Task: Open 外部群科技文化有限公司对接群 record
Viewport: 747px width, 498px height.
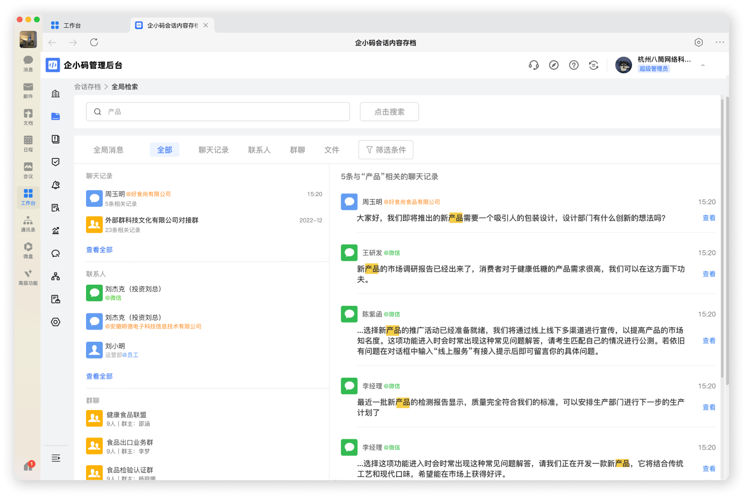Action: click(x=204, y=225)
